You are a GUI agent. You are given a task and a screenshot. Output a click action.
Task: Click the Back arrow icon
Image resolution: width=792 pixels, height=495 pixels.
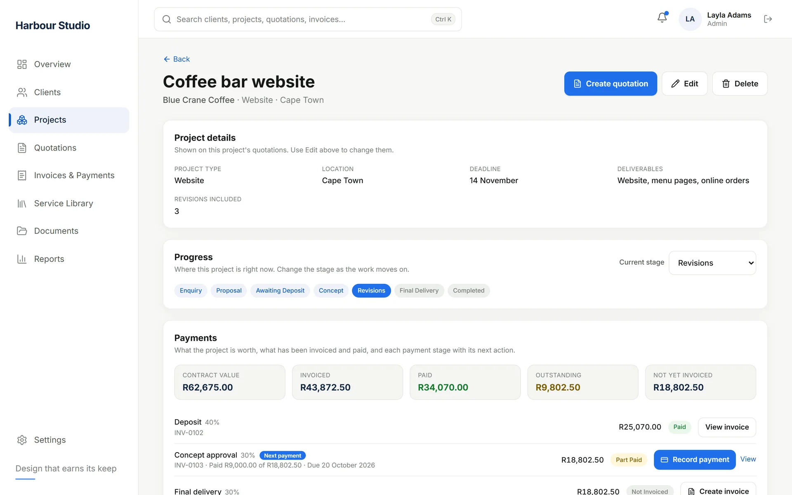[x=167, y=59]
